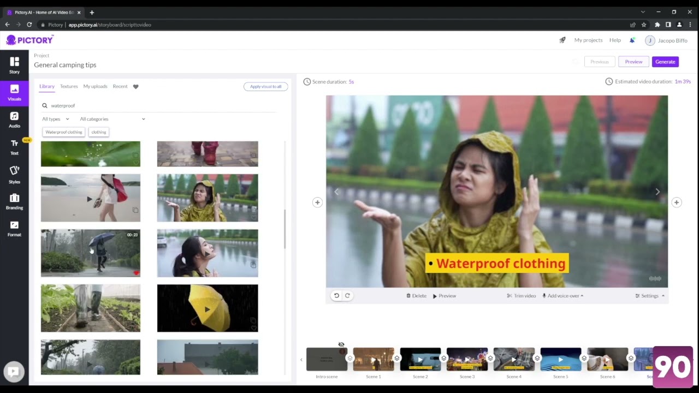Open the Styles sidebar panel
The height and width of the screenshot is (393, 699).
tap(14, 174)
